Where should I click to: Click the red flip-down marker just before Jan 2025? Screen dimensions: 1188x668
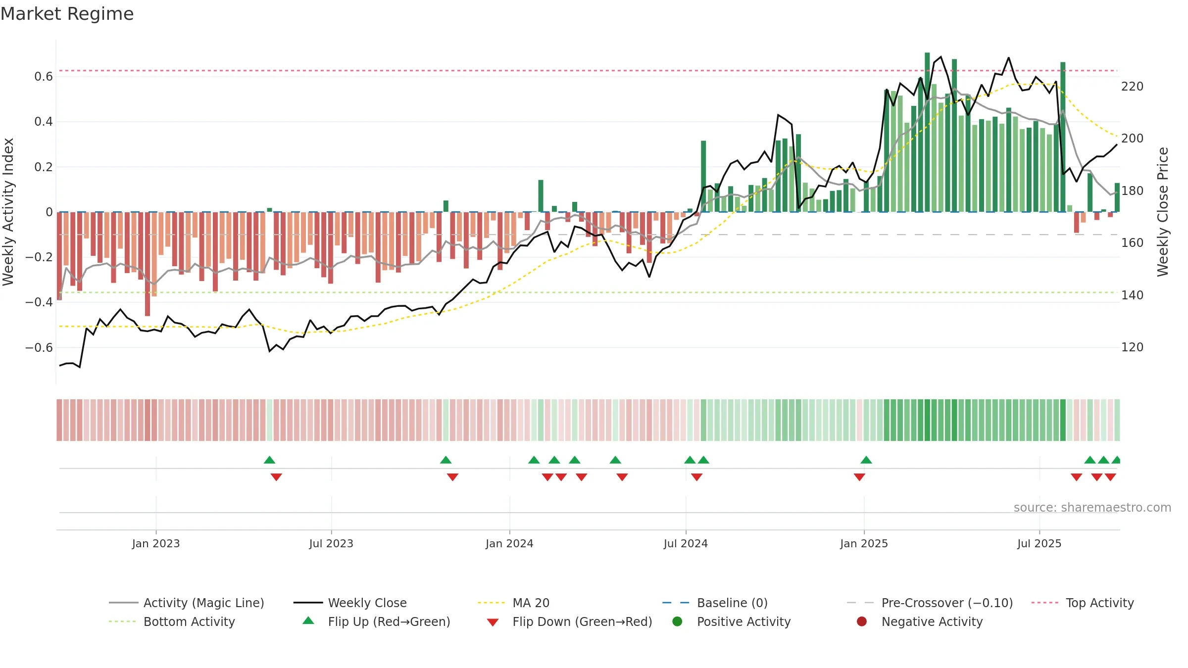pyautogui.click(x=859, y=477)
